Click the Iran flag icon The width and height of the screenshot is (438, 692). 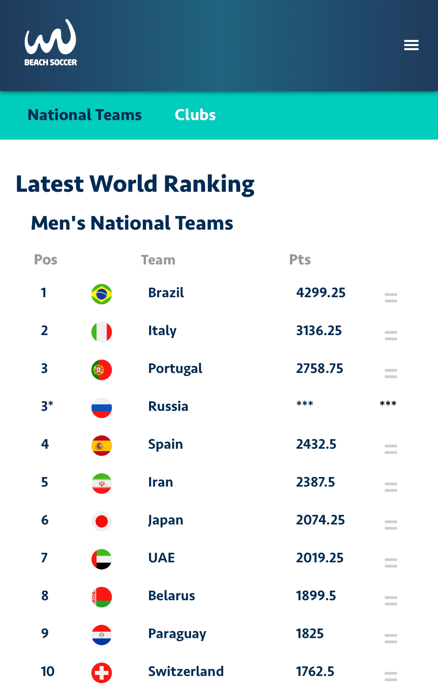pyautogui.click(x=102, y=483)
